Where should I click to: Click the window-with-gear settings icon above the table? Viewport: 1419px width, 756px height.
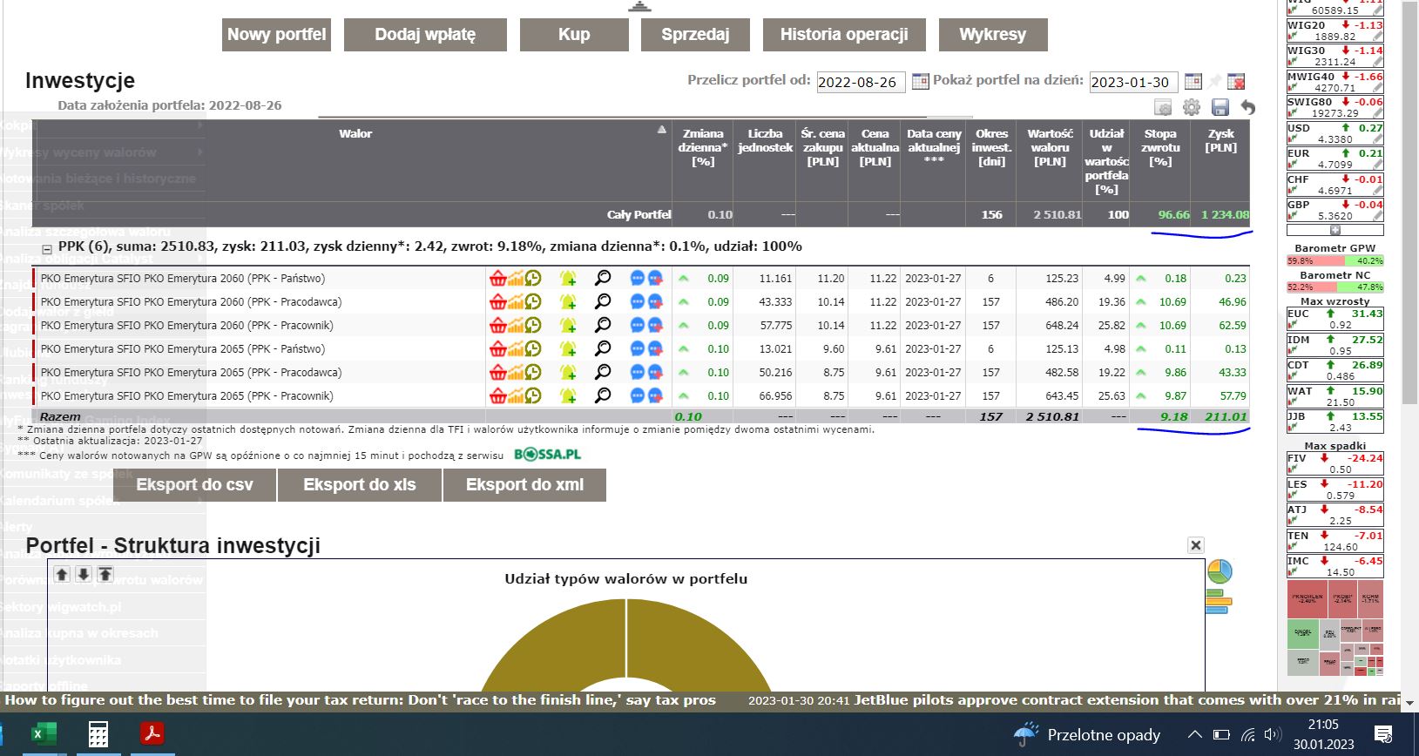1163,107
